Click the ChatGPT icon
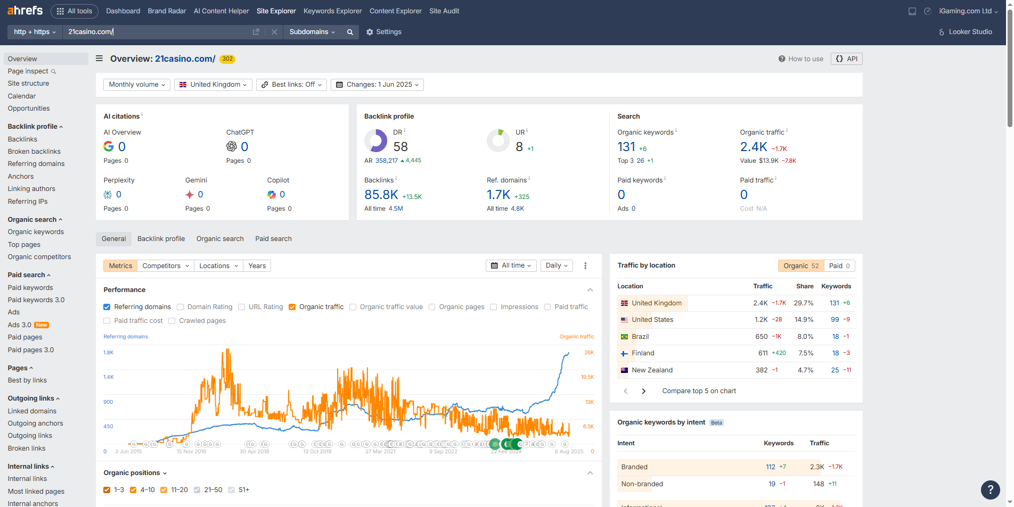Viewport: 1014px width, 507px height. (x=232, y=146)
